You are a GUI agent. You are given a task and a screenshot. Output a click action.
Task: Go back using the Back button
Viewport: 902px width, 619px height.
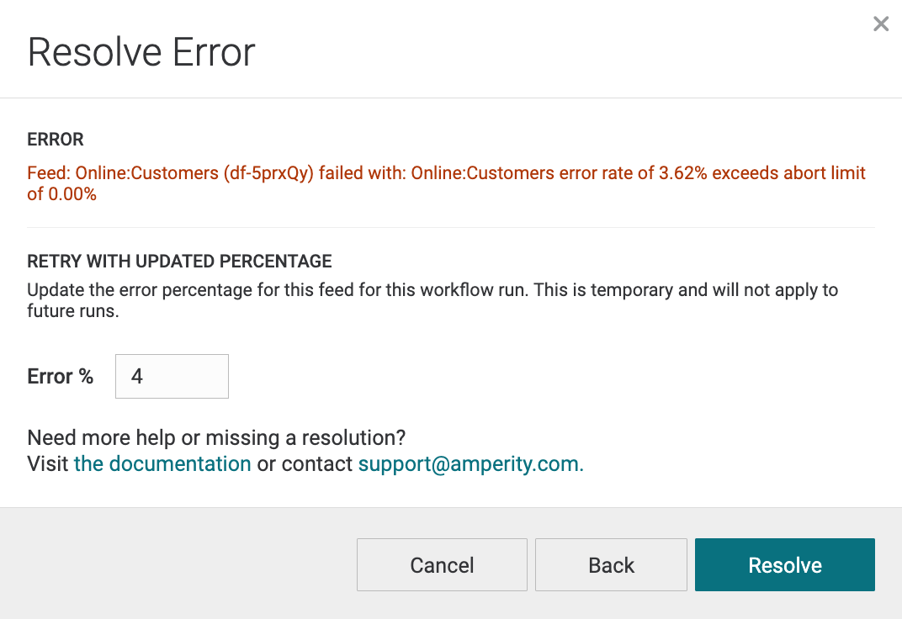tap(611, 565)
